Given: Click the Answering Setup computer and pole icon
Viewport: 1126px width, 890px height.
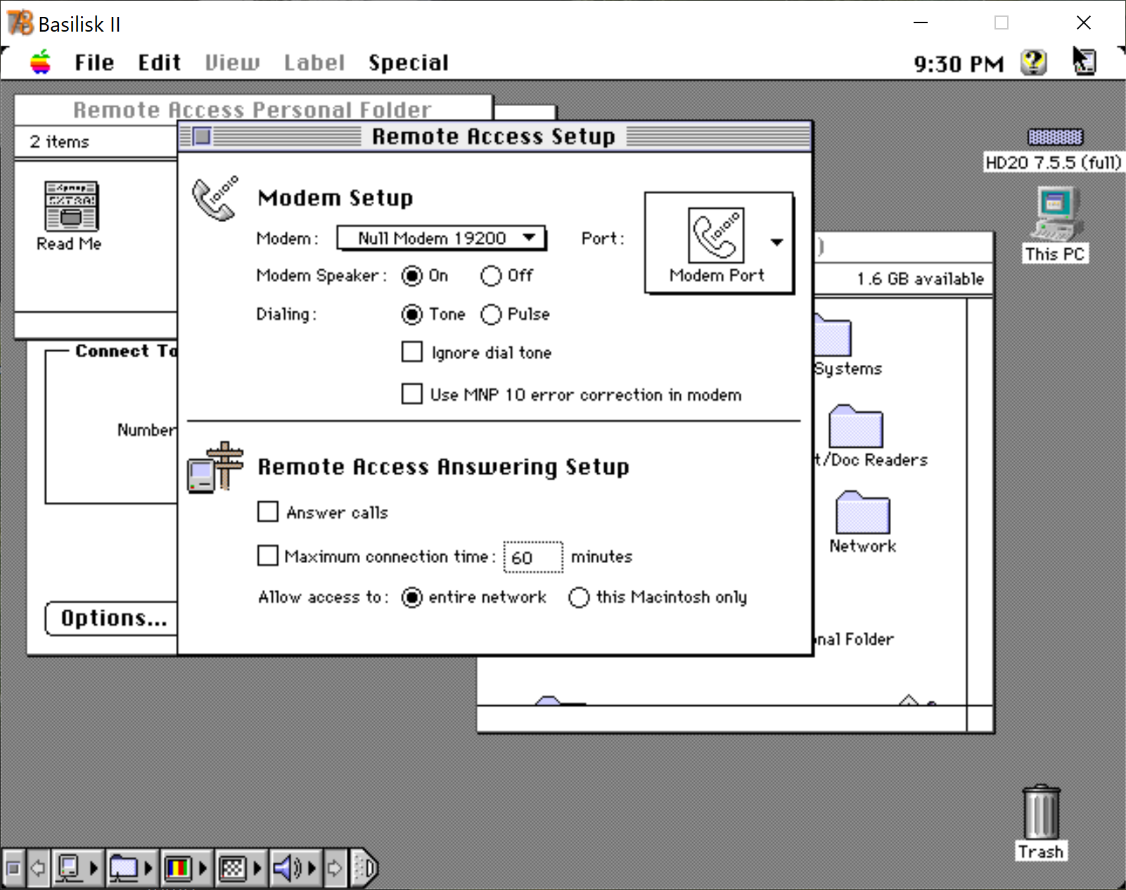Looking at the screenshot, I should [x=215, y=467].
